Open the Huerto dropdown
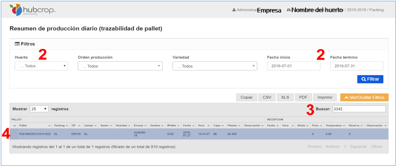 [x=41, y=66]
